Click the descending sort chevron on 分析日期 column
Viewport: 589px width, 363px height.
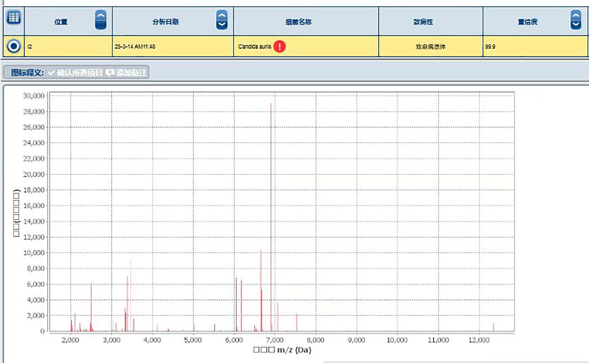pyautogui.click(x=221, y=25)
